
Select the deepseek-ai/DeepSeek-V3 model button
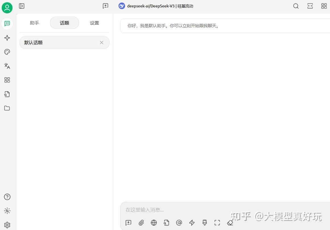(x=156, y=6)
